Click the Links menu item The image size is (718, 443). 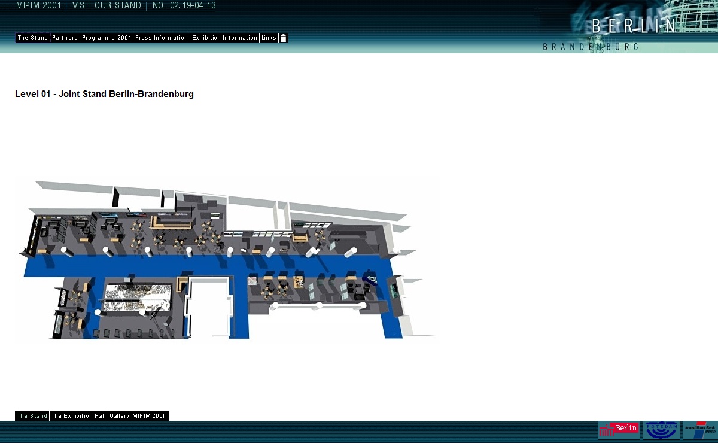[269, 38]
